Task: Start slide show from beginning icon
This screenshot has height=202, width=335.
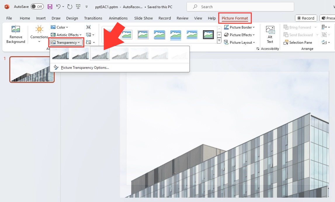Action: pos(78,7)
